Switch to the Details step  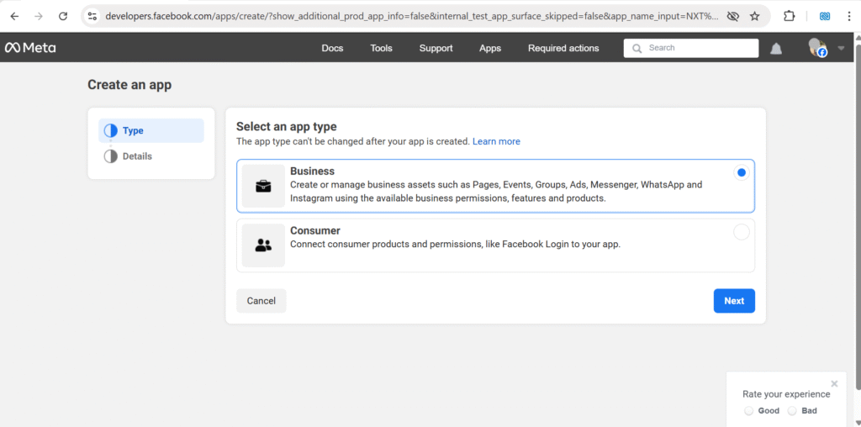click(136, 156)
